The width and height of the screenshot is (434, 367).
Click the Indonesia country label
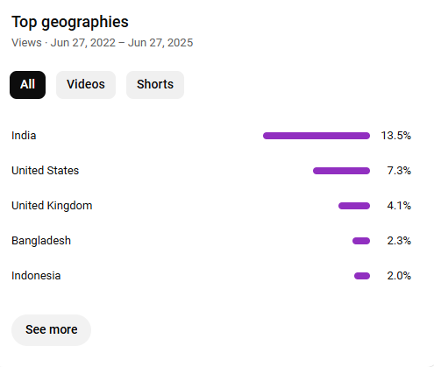tap(36, 276)
